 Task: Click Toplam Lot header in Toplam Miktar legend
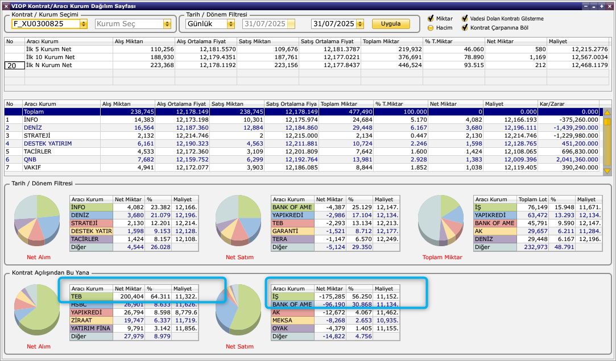tap(532, 200)
